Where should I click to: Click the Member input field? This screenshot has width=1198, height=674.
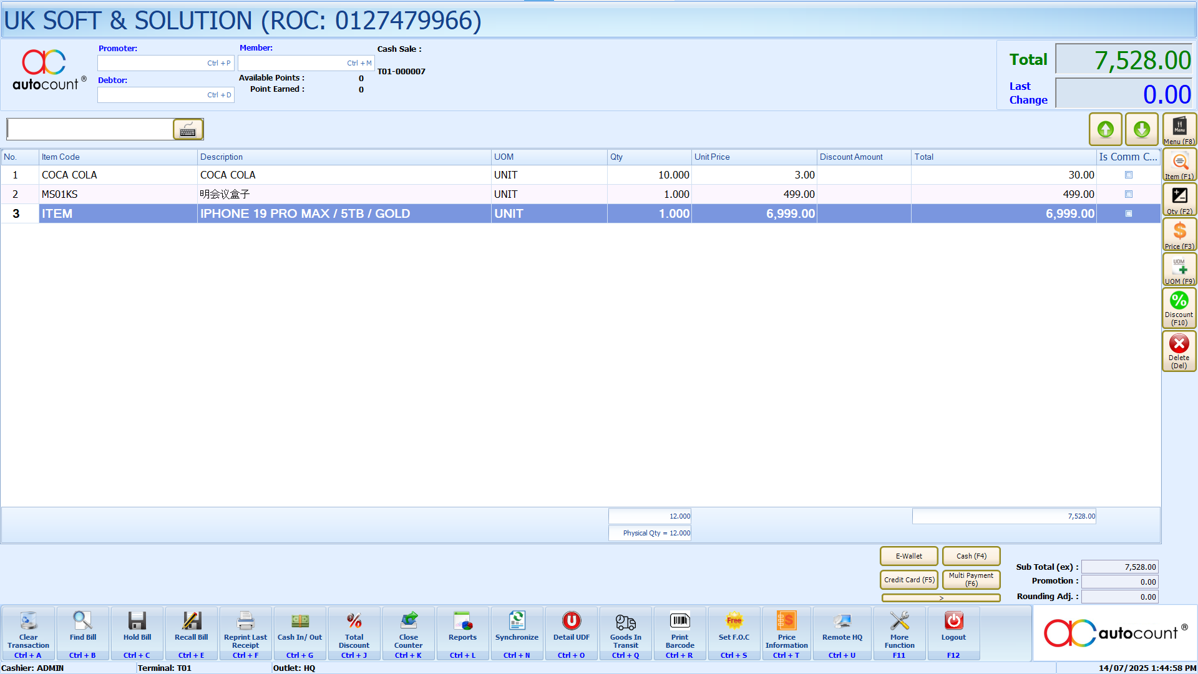click(306, 63)
